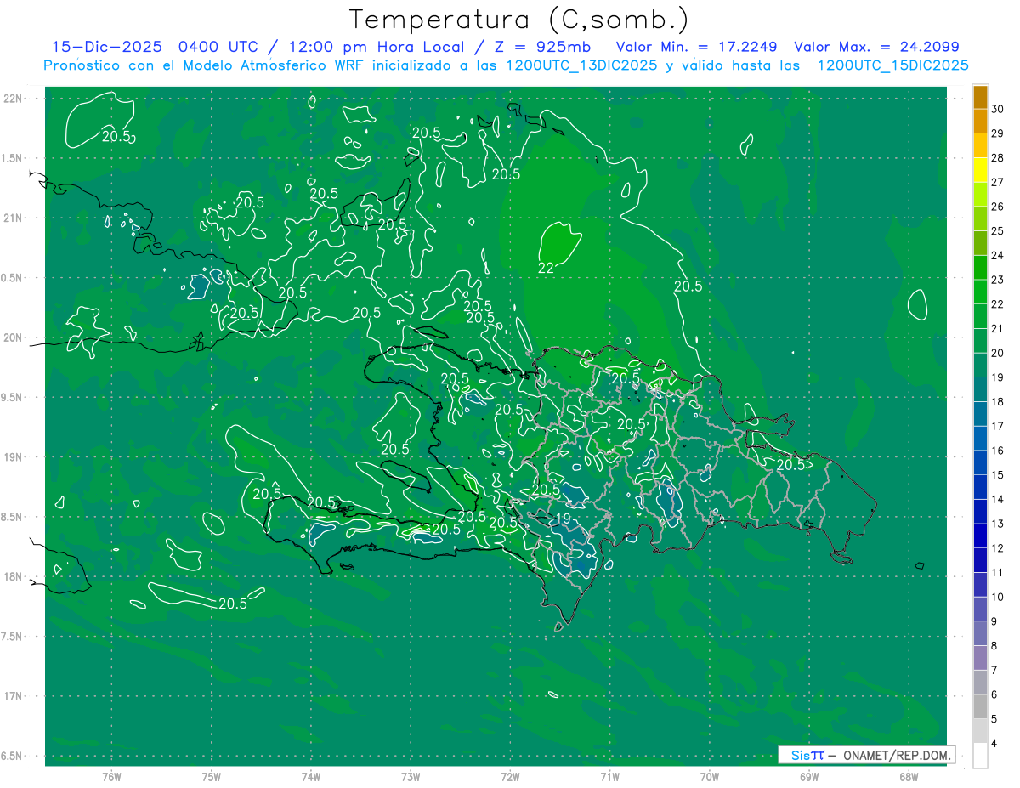The image size is (1020, 788).
Task: Click the date text "15-Dic-2025"
Action: click(x=106, y=47)
